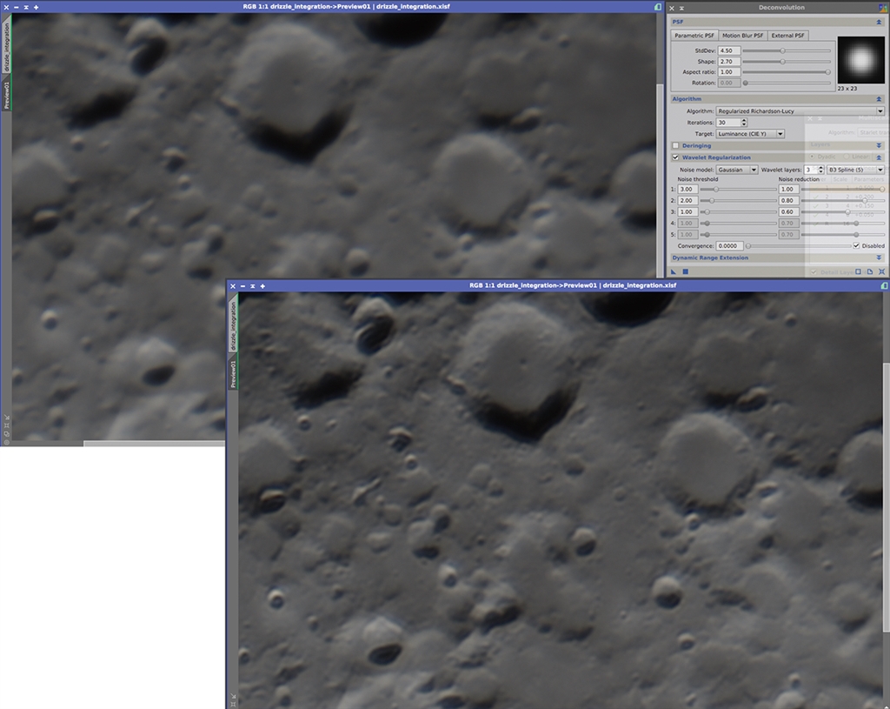Viewport: 890px width, 709px height.
Task: Collapse the PSF section
Action: coord(879,22)
